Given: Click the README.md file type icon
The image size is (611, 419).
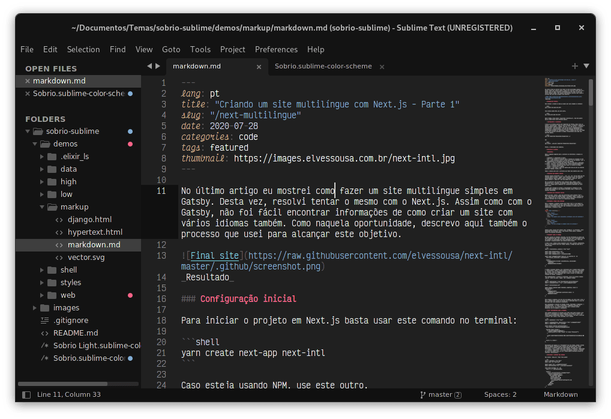Looking at the screenshot, I should [x=45, y=333].
